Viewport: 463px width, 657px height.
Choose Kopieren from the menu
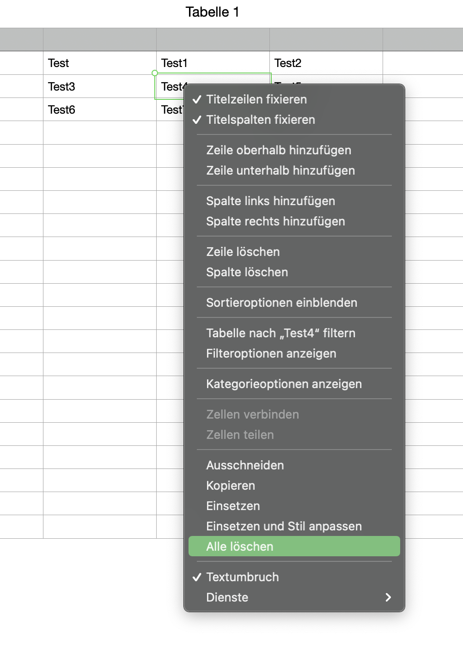point(231,486)
